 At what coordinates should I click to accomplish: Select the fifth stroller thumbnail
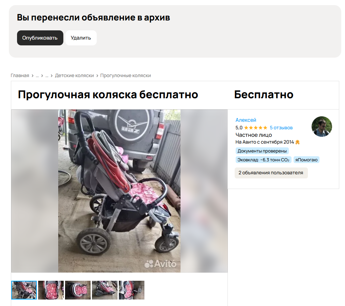click(131, 290)
